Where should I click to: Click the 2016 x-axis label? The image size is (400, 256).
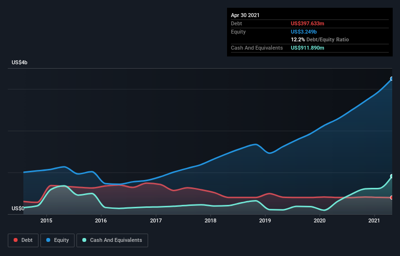pos(101,220)
